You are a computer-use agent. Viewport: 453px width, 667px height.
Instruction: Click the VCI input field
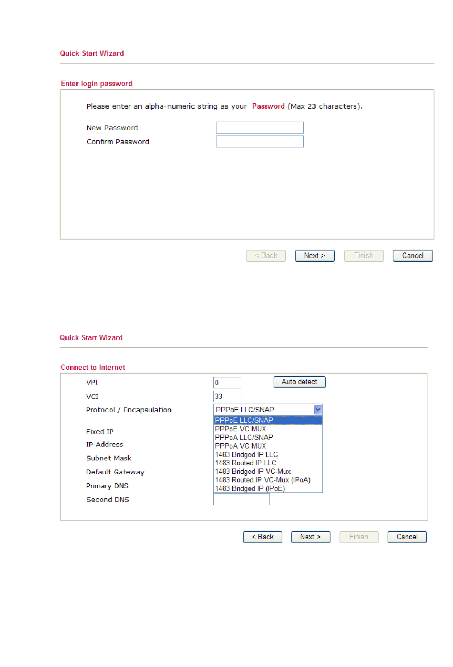pos(227,396)
